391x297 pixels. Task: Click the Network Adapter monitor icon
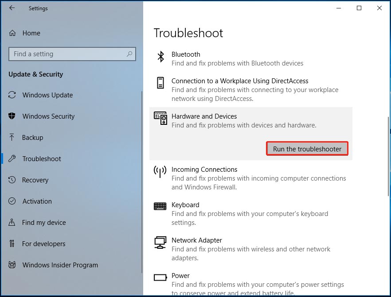160,243
